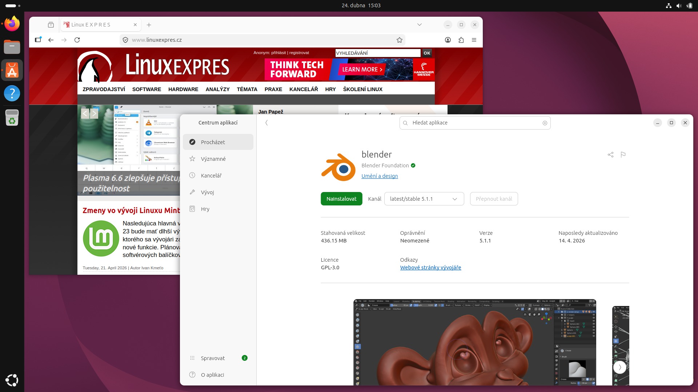Clear the app search field
Viewport: 698px width, 392px height.
(x=545, y=123)
